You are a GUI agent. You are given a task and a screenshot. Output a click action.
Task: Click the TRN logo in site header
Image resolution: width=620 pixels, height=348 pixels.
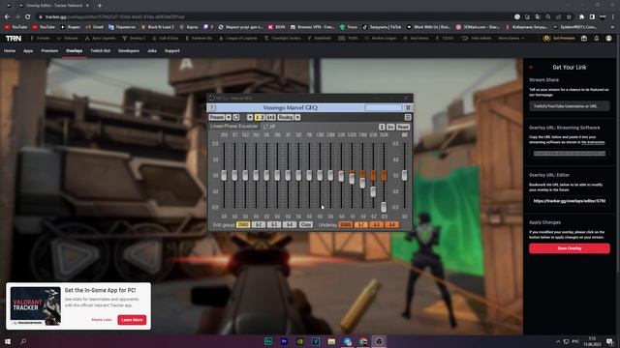14,39
